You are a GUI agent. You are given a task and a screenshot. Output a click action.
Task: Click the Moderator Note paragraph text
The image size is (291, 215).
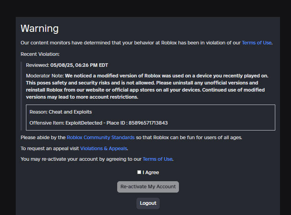click(x=147, y=86)
